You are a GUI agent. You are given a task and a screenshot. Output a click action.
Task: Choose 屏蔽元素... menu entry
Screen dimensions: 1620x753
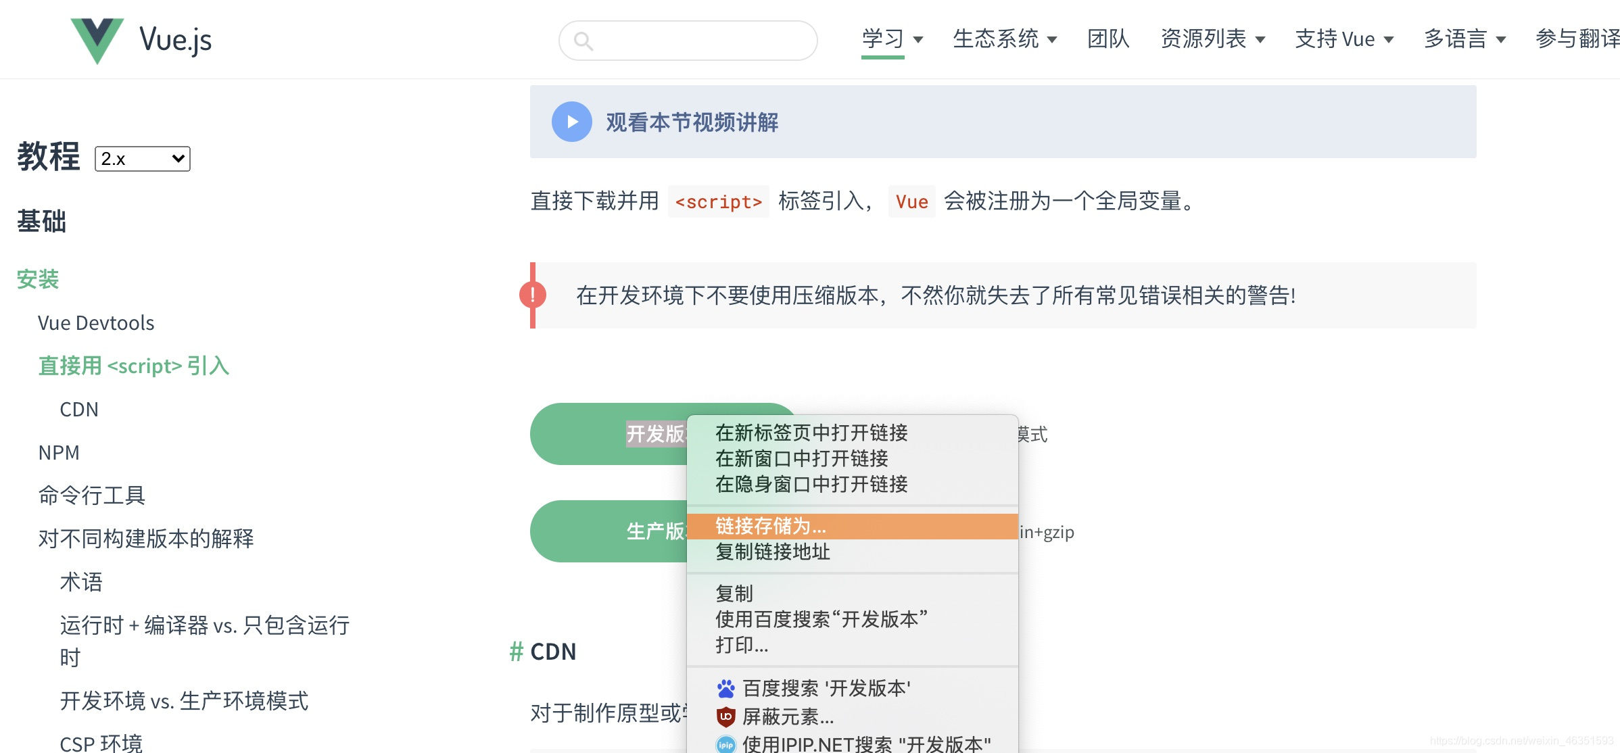[x=853, y=716]
